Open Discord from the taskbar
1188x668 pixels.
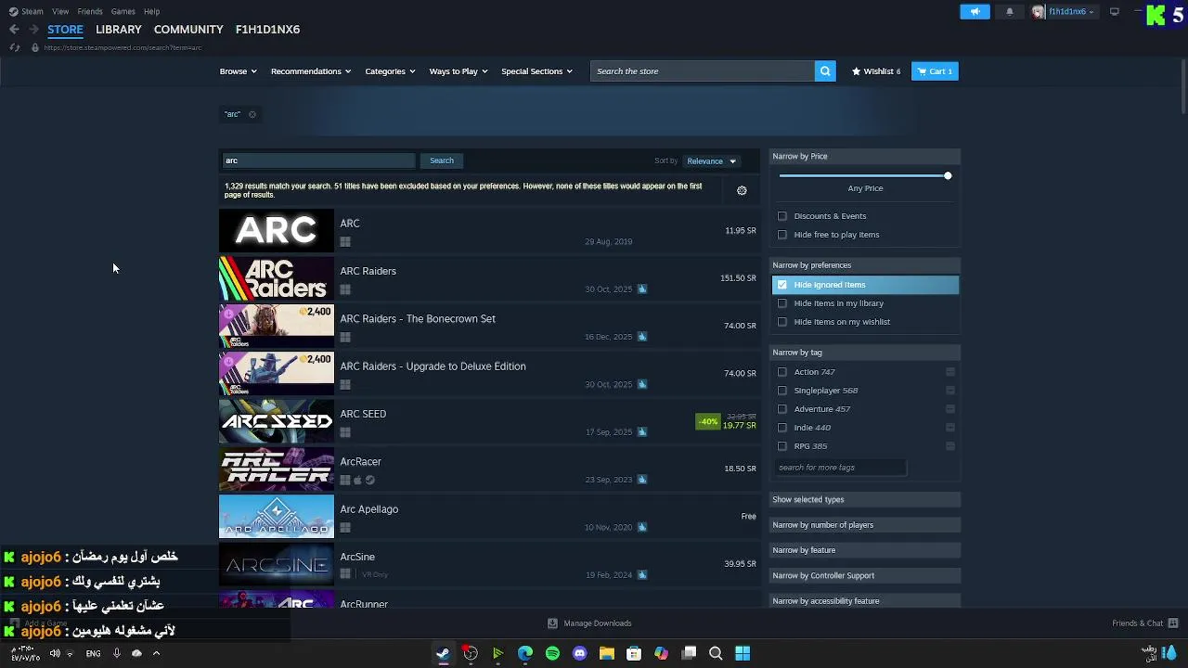coord(580,653)
